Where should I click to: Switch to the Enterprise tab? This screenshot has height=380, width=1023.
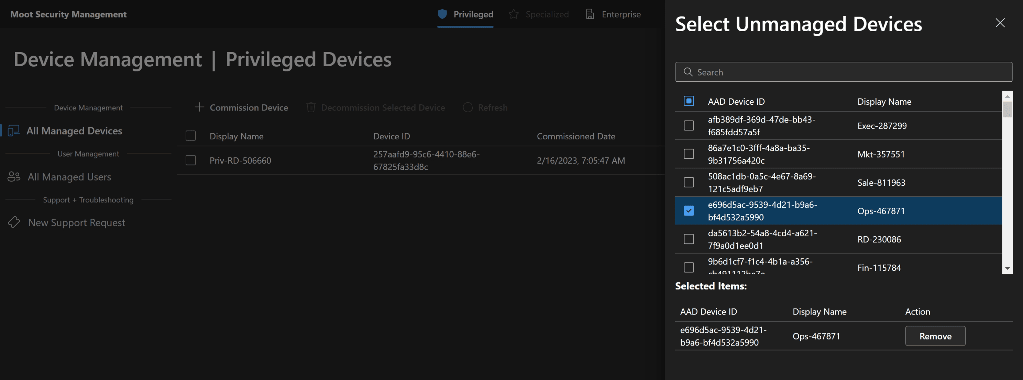[613, 14]
